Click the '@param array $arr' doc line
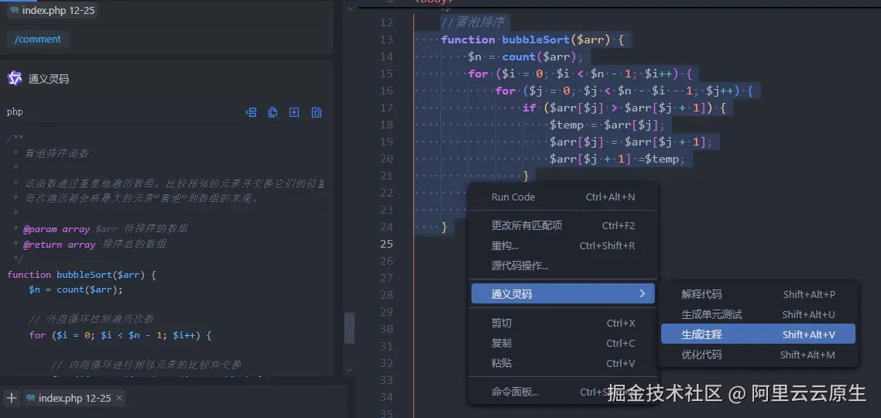The image size is (881, 418). tap(70, 229)
